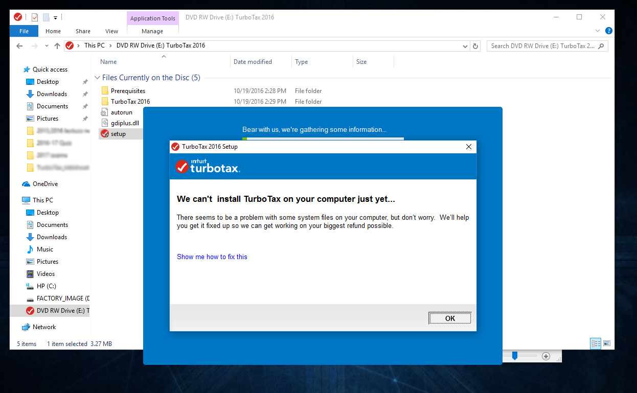The height and width of the screenshot is (393, 637).
Task: Click the TurboTax icon in Explorer title bar
Action: (18, 17)
